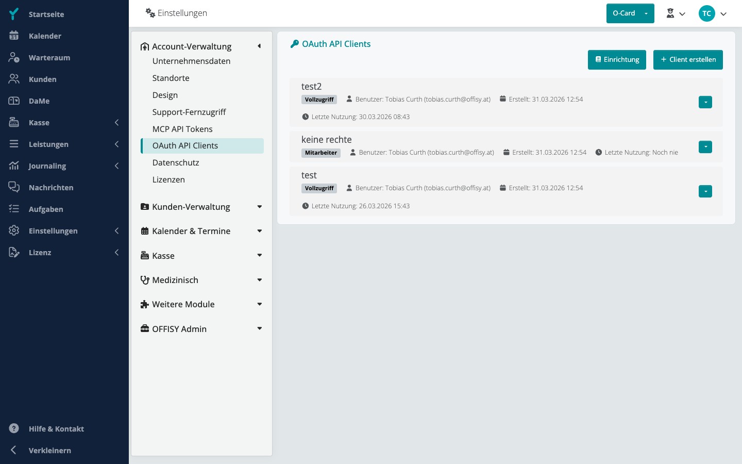This screenshot has width=742, height=464.
Task: Expand the OFFISY Admin section arrow
Action: [x=260, y=328]
